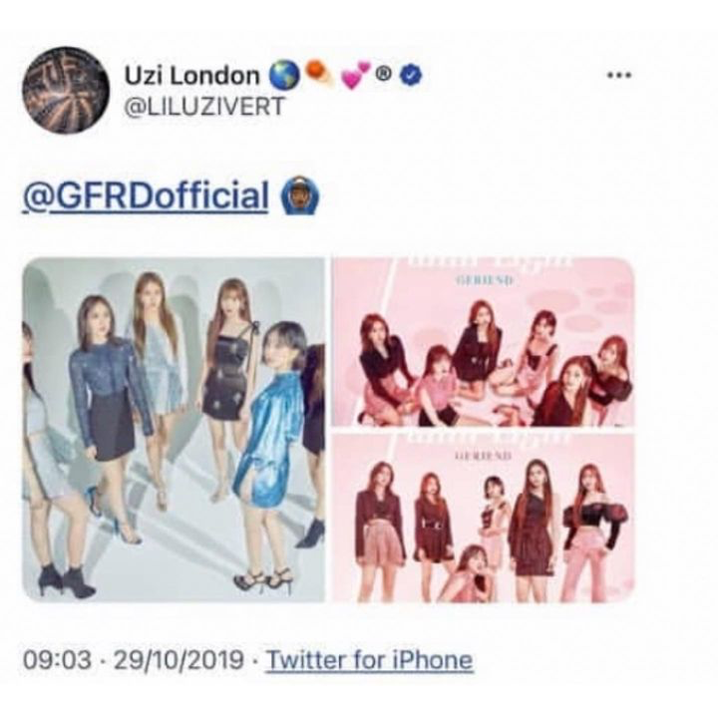Click the blue verified badge
This screenshot has width=718, height=718.
click(412, 75)
